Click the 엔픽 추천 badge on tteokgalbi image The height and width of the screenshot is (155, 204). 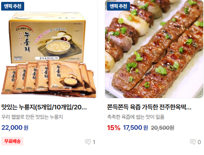(118, 6)
